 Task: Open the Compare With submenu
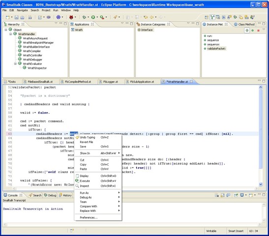98,206
